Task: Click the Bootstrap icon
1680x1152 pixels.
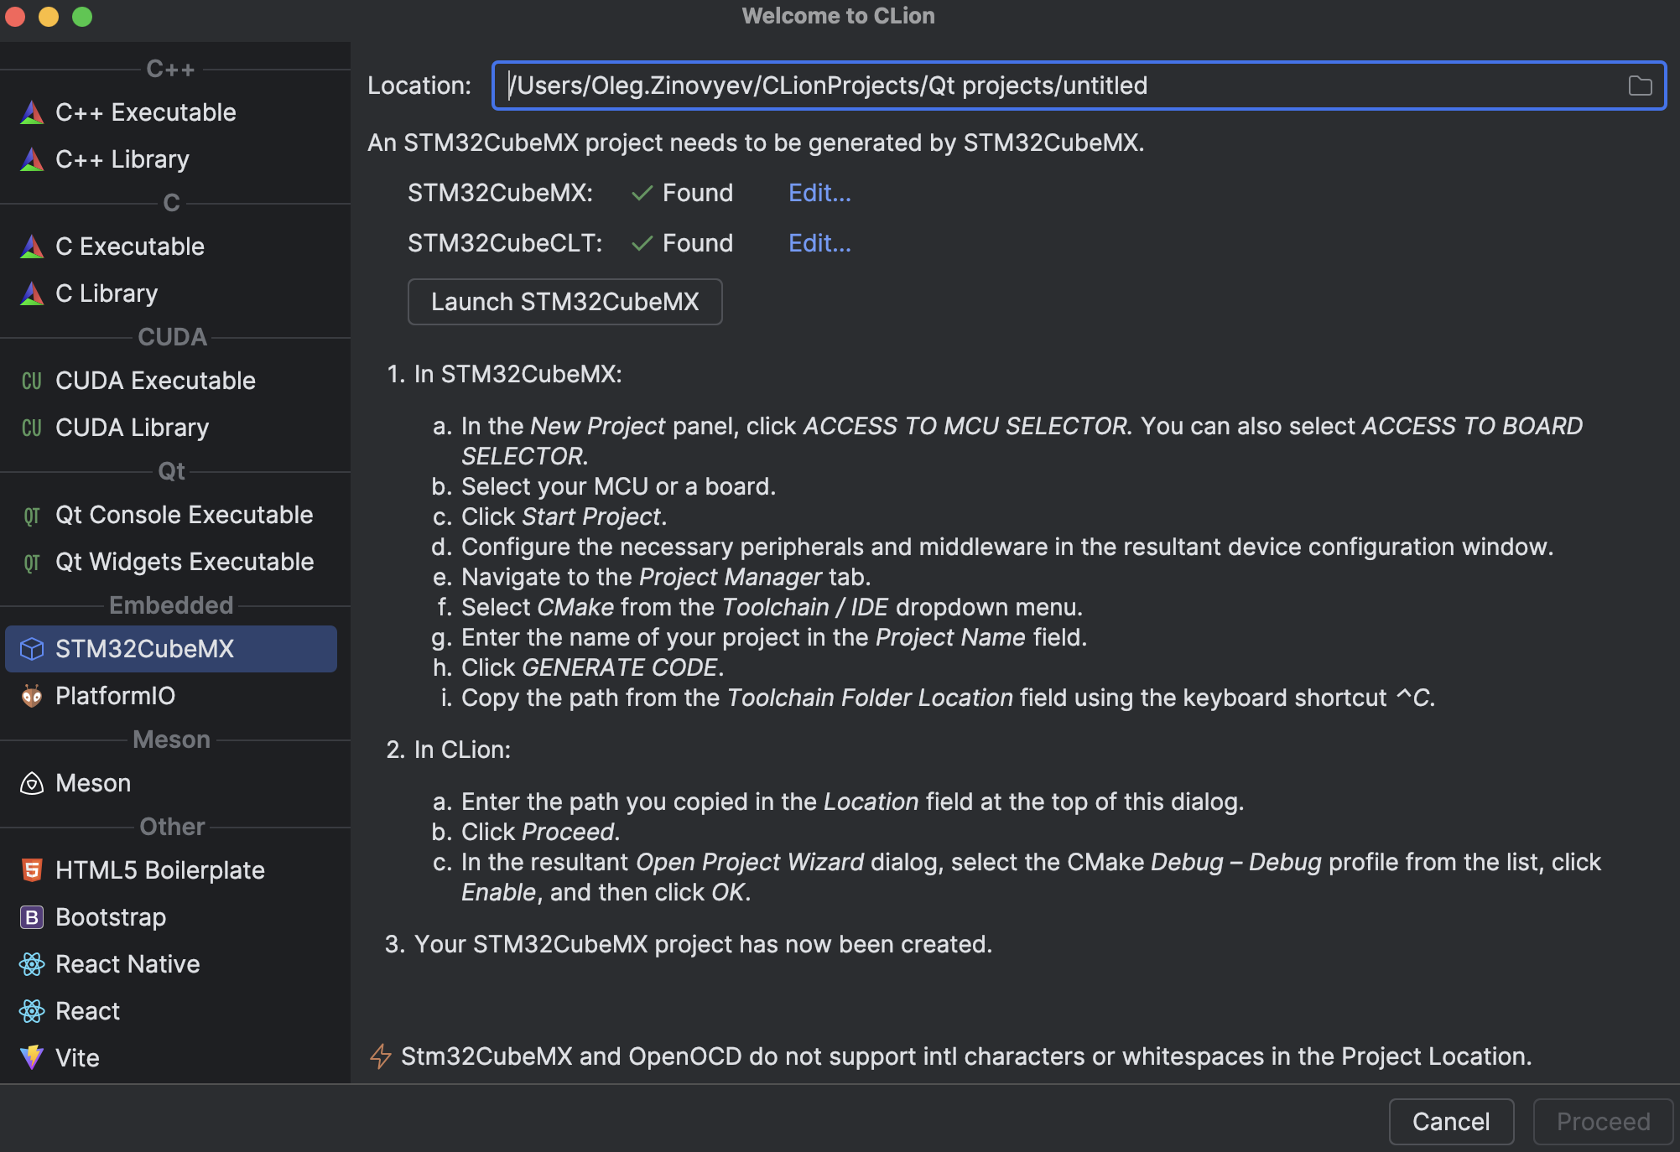Action: pyautogui.click(x=32, y=916)
